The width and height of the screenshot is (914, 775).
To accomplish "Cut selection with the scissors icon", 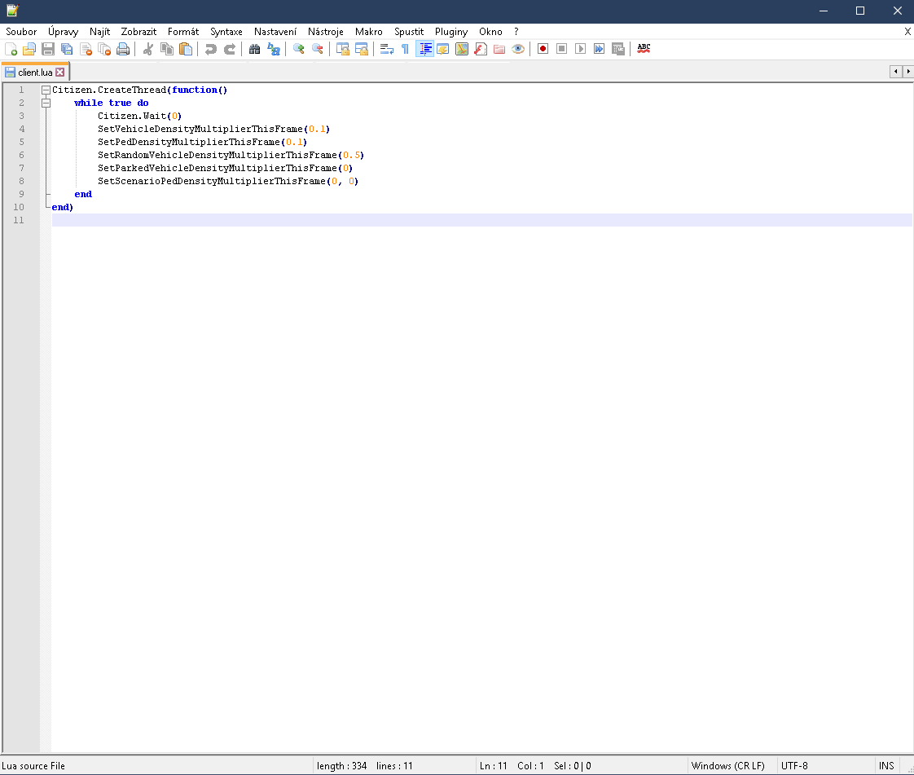I will (148, 49).
